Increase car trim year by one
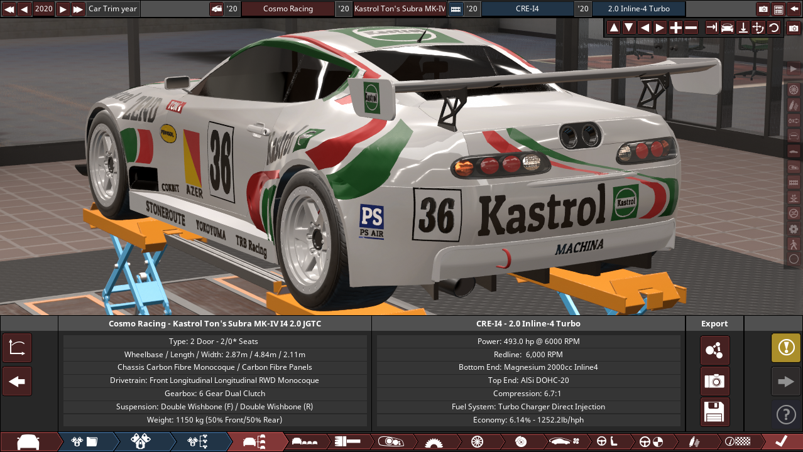 coord(63,9)
